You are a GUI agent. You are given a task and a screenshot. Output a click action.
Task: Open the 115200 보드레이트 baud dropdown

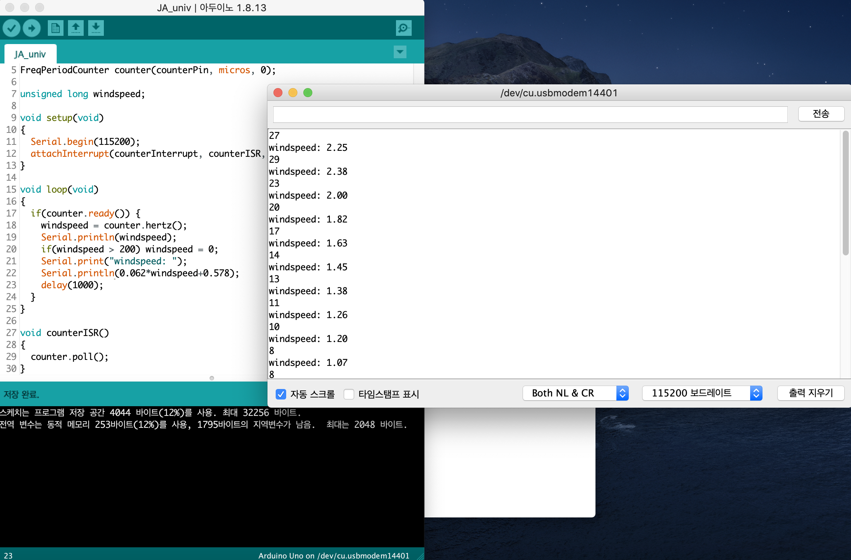[x=702, y=393]
